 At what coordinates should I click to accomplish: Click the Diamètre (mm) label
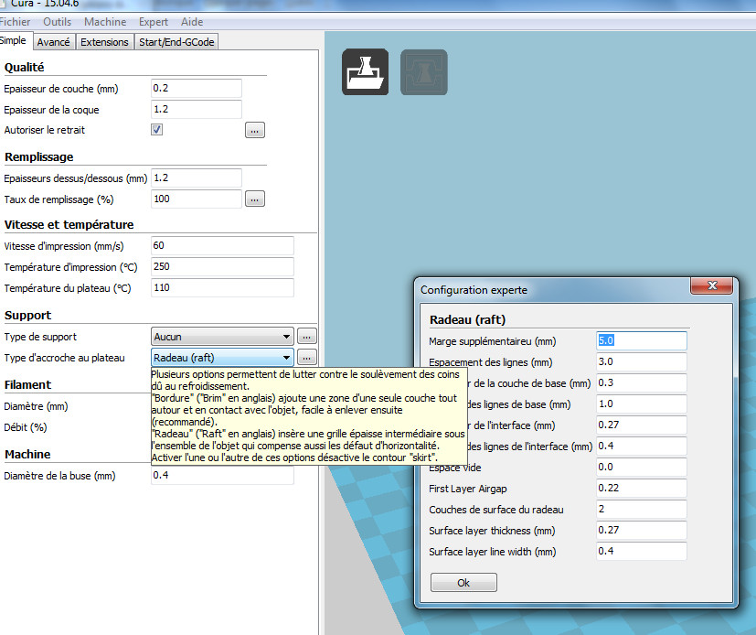(36, 406)
